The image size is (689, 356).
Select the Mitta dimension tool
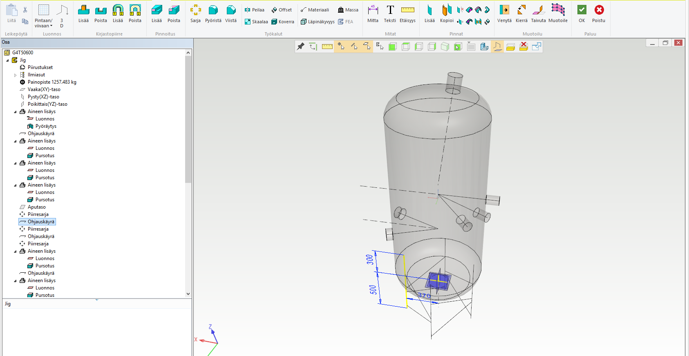coord(373,13)
